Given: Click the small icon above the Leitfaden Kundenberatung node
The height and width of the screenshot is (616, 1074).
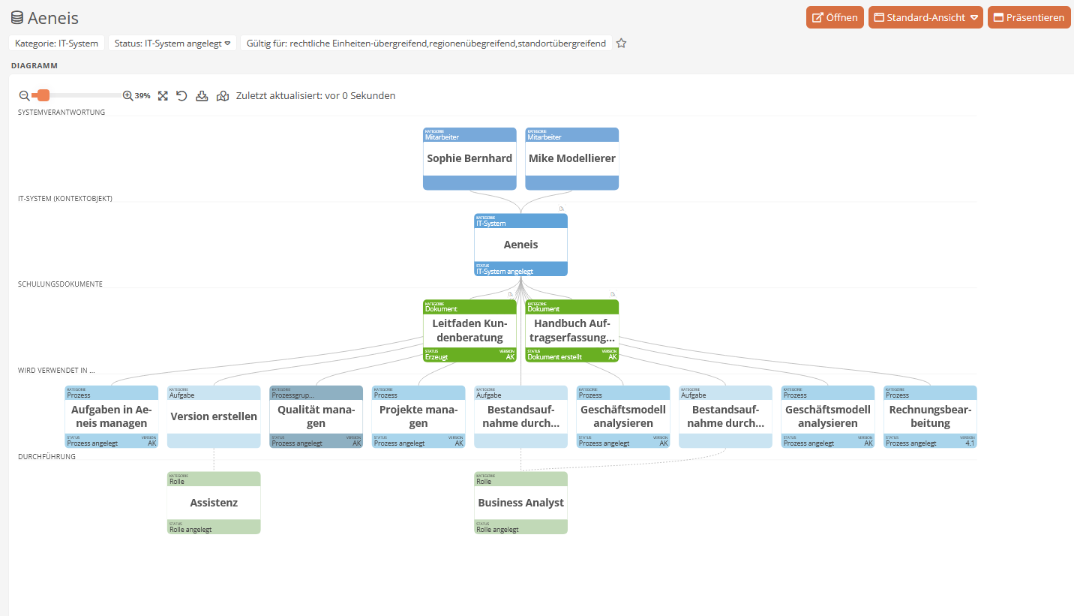Looking at the screenshot, I should point(510,294).
